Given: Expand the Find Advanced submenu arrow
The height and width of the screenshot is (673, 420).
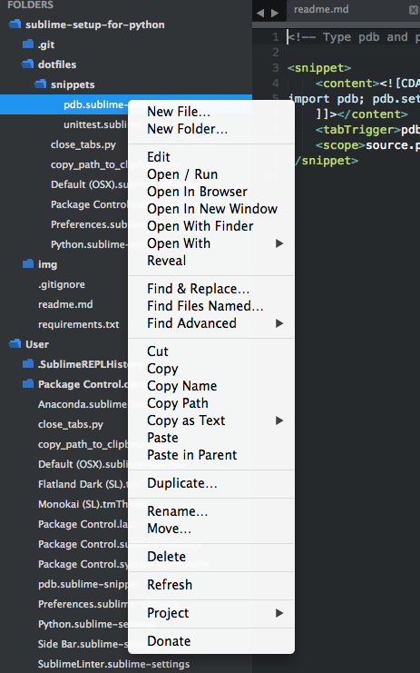Looking at the screenshot, I should [x=279, y=323].
